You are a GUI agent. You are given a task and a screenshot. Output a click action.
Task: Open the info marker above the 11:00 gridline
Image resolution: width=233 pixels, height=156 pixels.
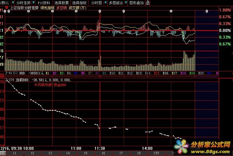coord(76,11)
